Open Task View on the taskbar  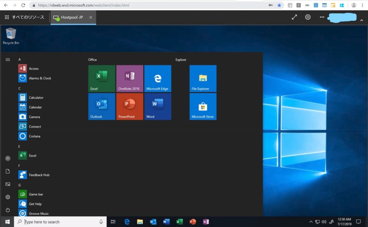113,222
